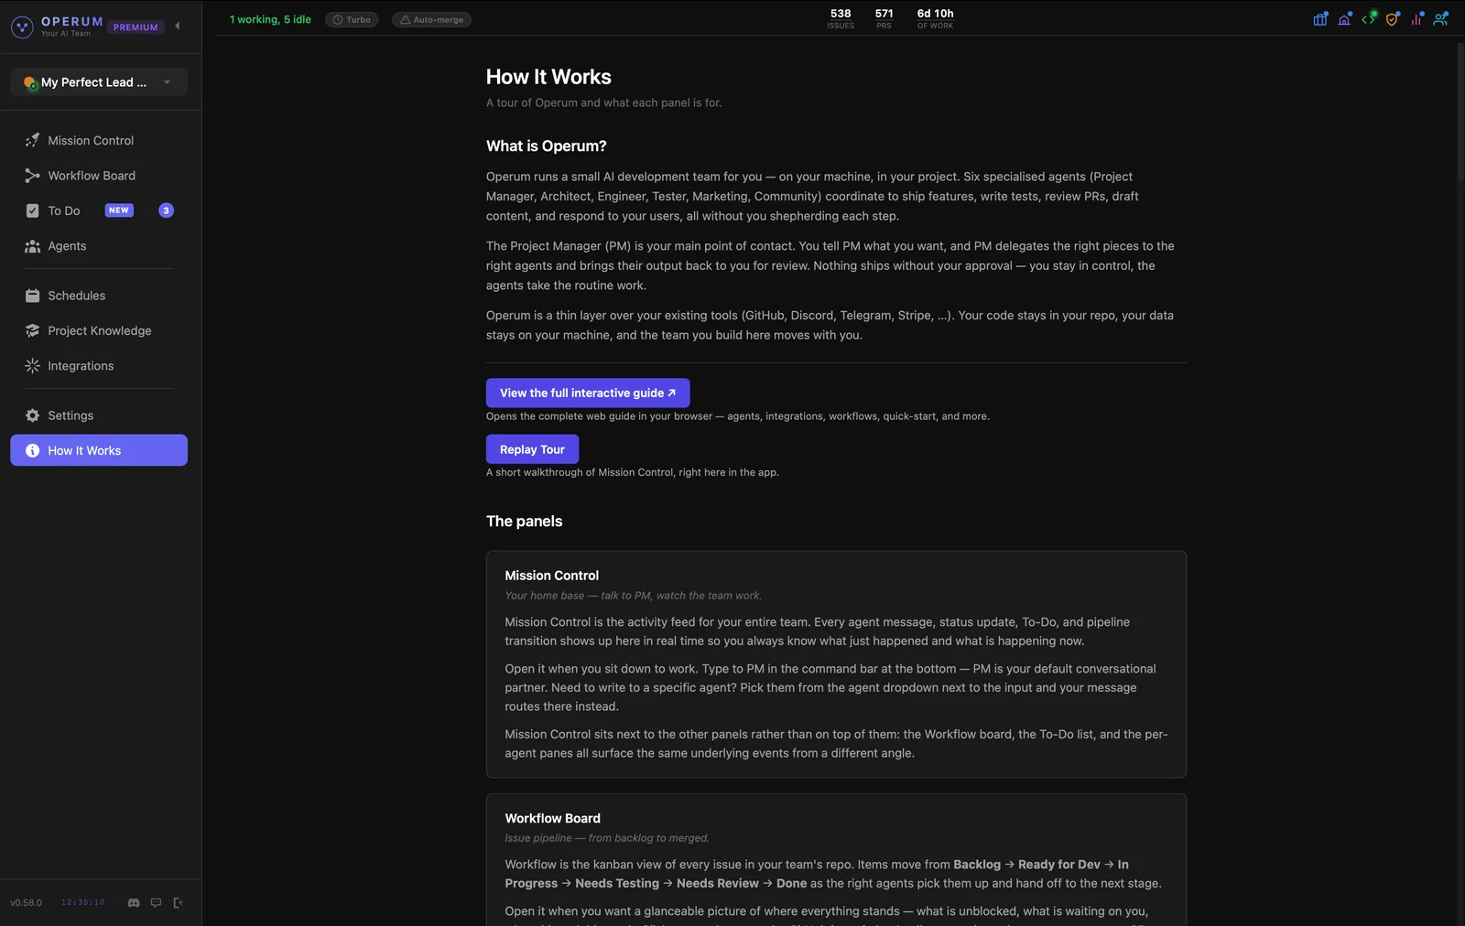This screenshot has height=926, width=1465.
Task: Toggle Turbo mode
Action: (352, 19)
